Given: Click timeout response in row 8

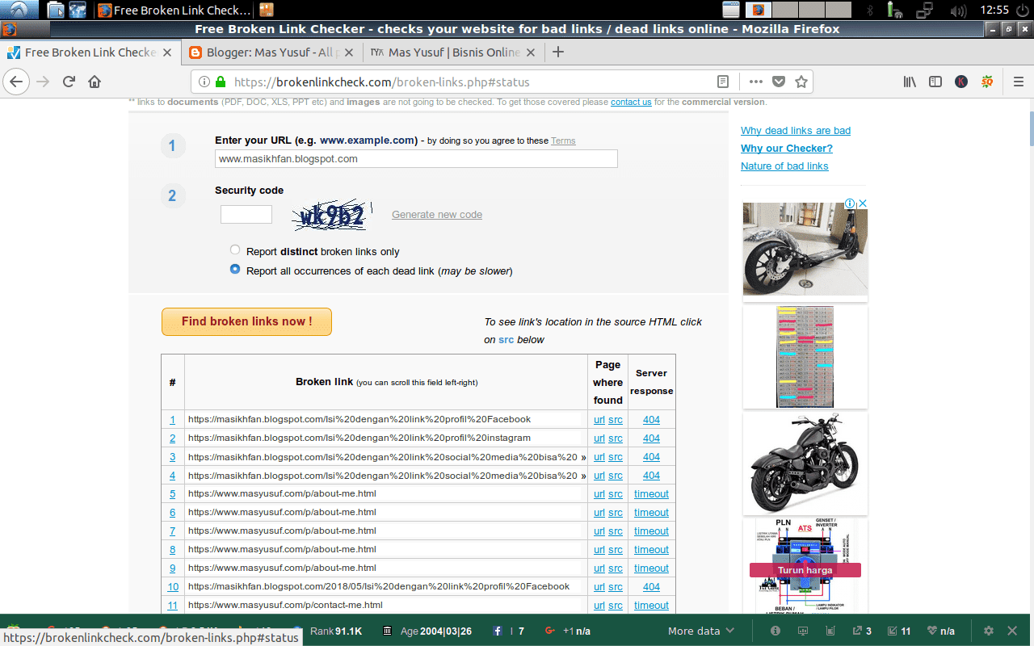Looking at the screenshot, I should (x=651, y=550).
